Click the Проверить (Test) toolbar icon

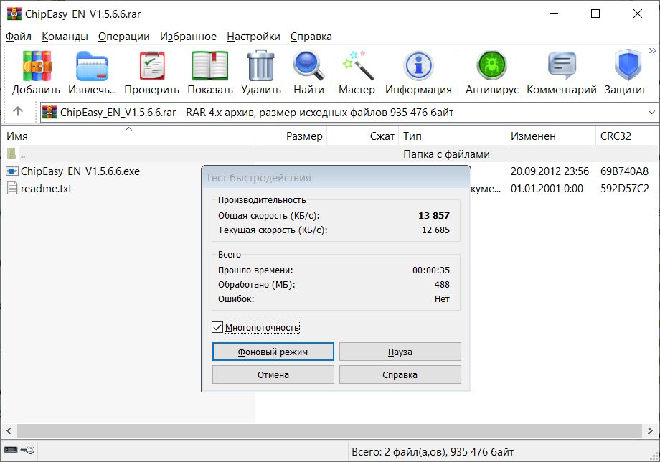[151, 67]
